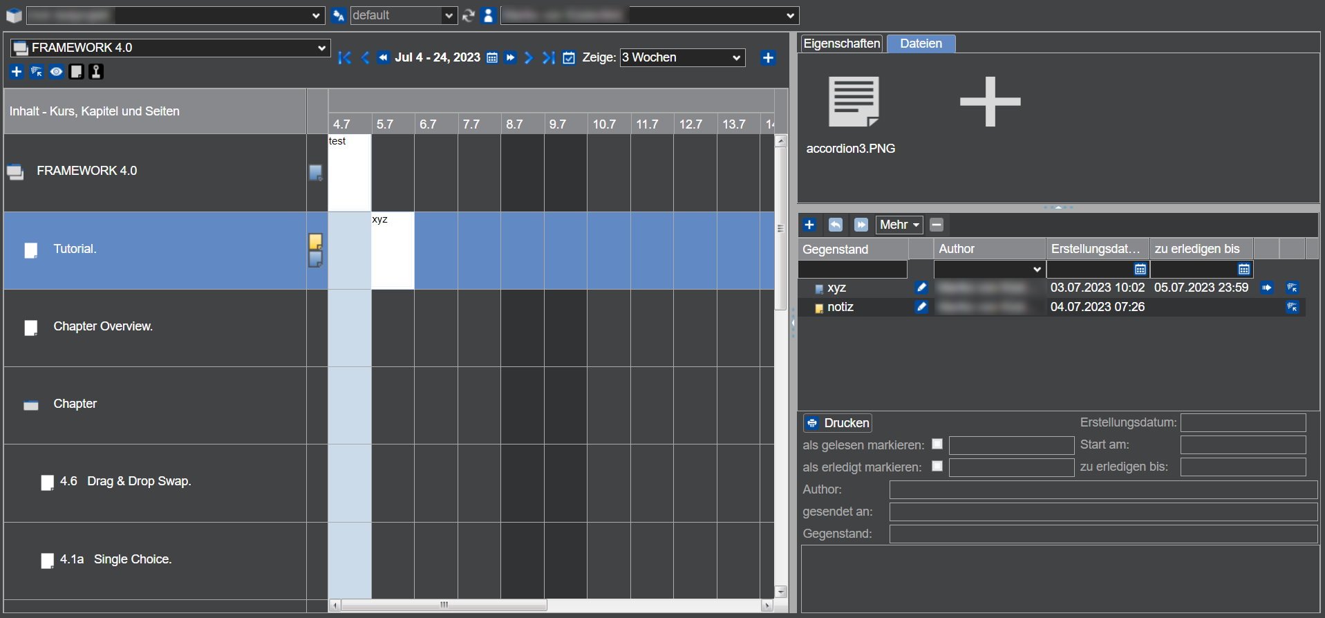Screen dimensions: 1325x618
Task: Skip forward with the fast-forward double-arrow button
Action: (x=511, y=57)
